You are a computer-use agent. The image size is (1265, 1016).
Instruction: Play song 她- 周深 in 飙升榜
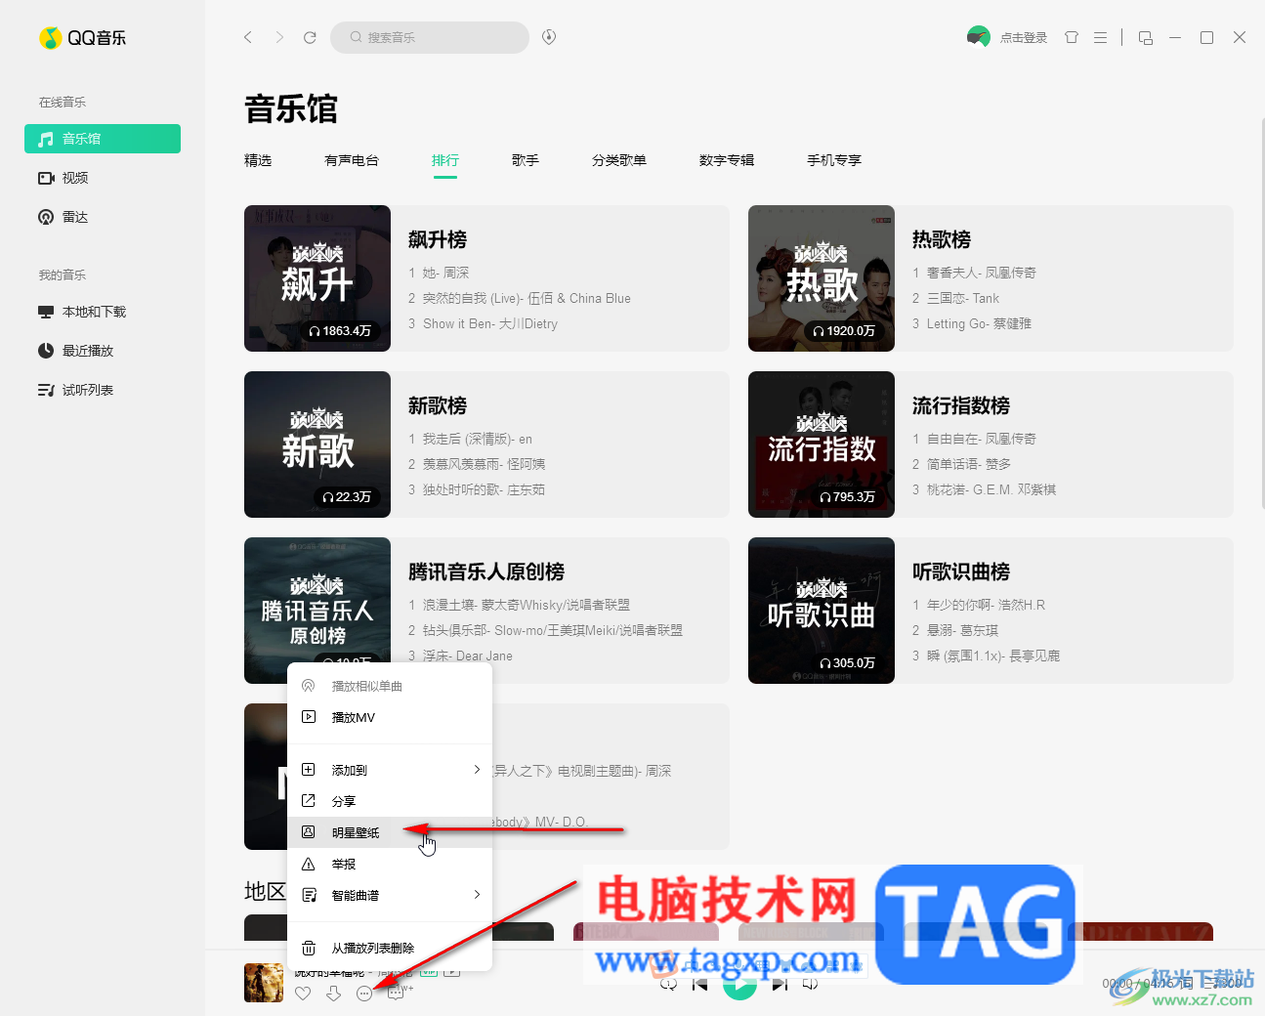(446, 273)
